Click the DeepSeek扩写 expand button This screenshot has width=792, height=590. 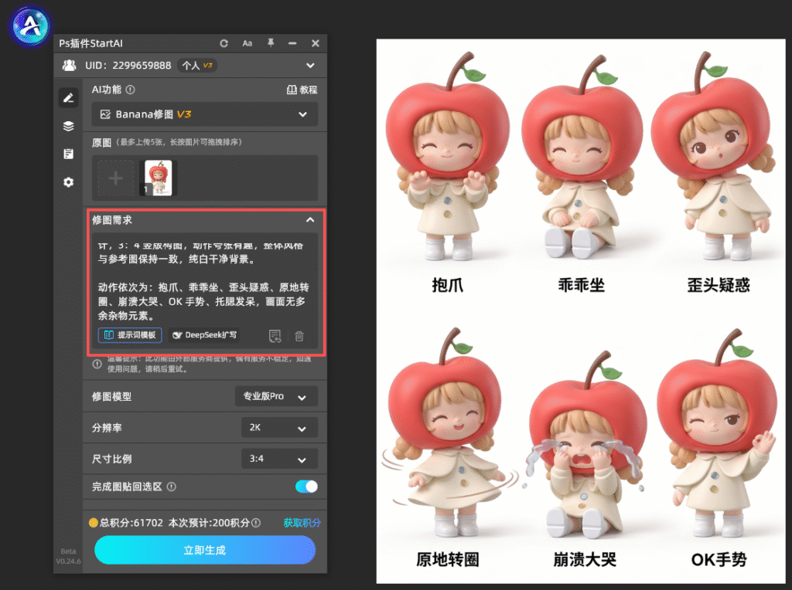pos(204,335)
